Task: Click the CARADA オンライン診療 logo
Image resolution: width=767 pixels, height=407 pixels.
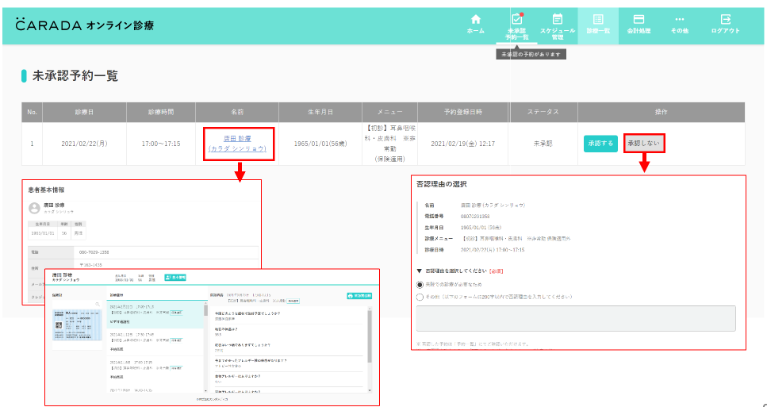Action: 85,25
